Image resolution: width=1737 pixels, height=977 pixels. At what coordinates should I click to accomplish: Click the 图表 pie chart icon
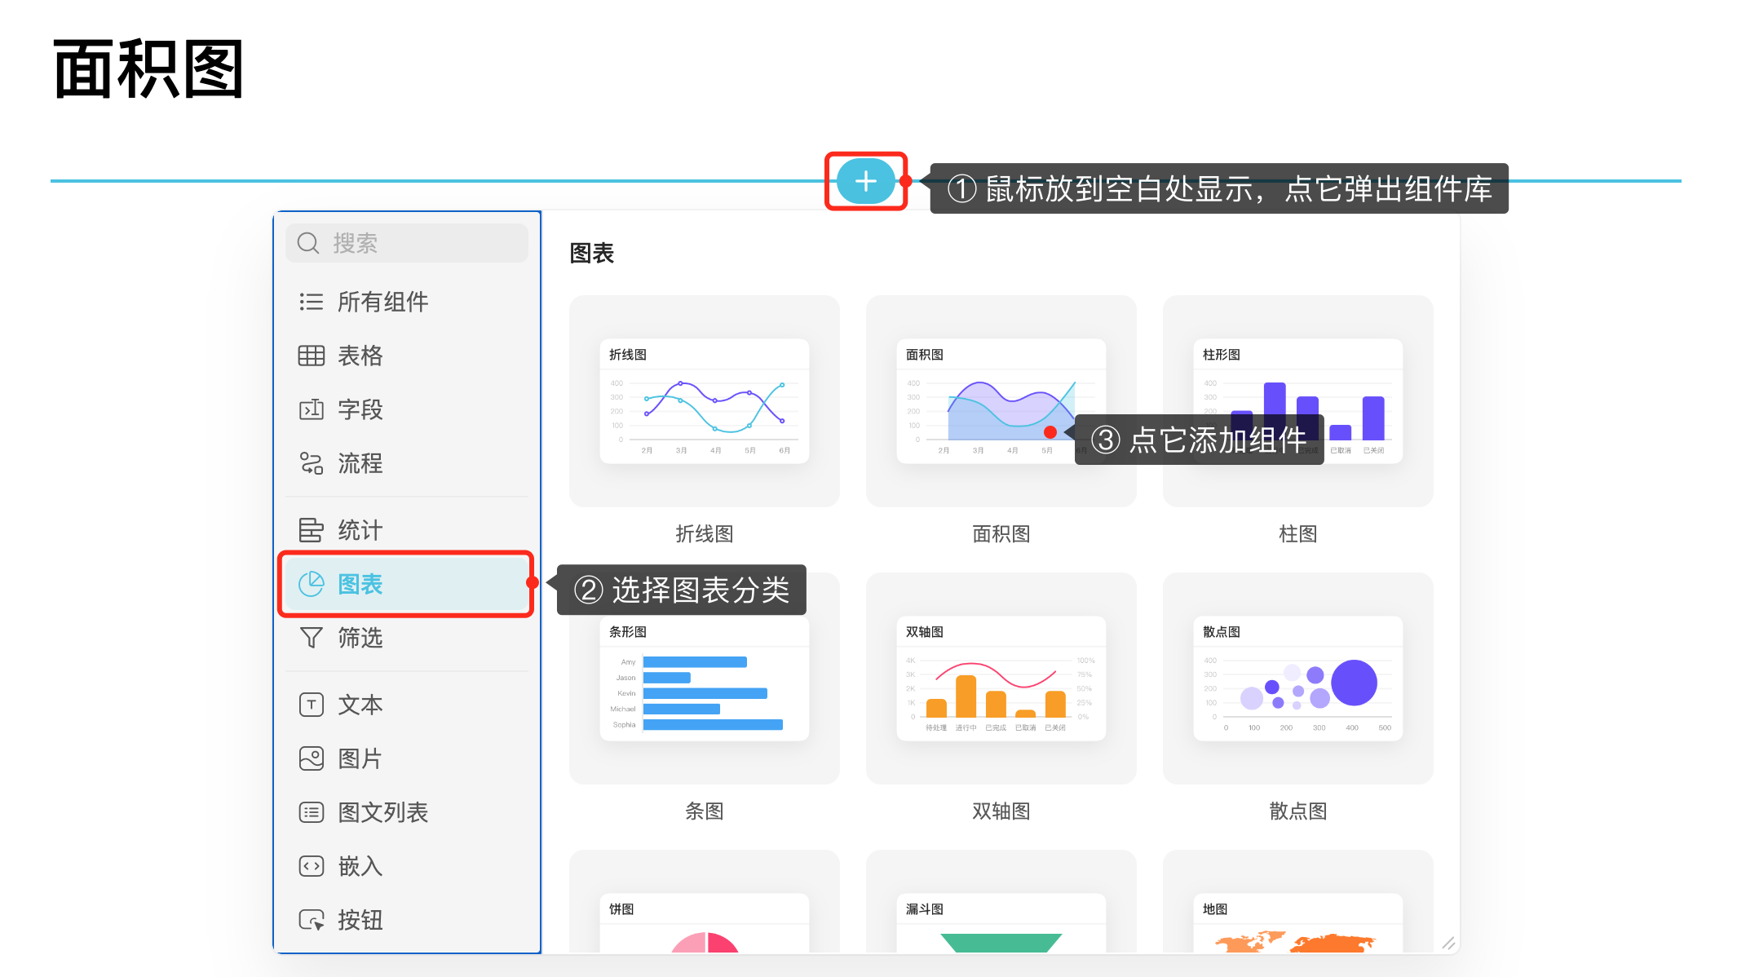click(311, 584)
